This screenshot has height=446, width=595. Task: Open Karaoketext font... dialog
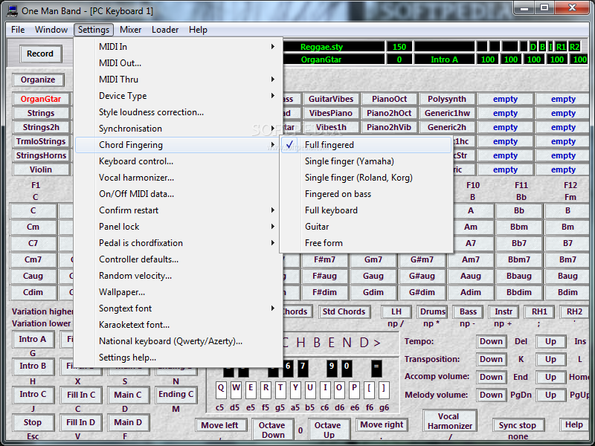178,325
